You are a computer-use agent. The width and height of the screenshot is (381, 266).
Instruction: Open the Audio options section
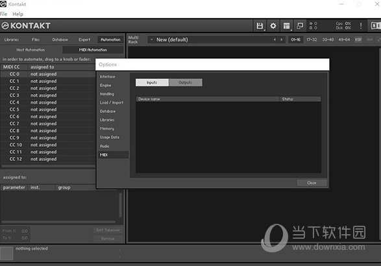(x=113, y=146)
